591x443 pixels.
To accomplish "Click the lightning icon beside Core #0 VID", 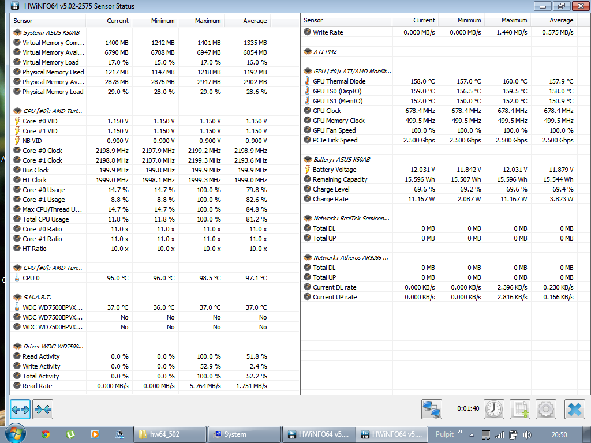I will tap(17, 121).
